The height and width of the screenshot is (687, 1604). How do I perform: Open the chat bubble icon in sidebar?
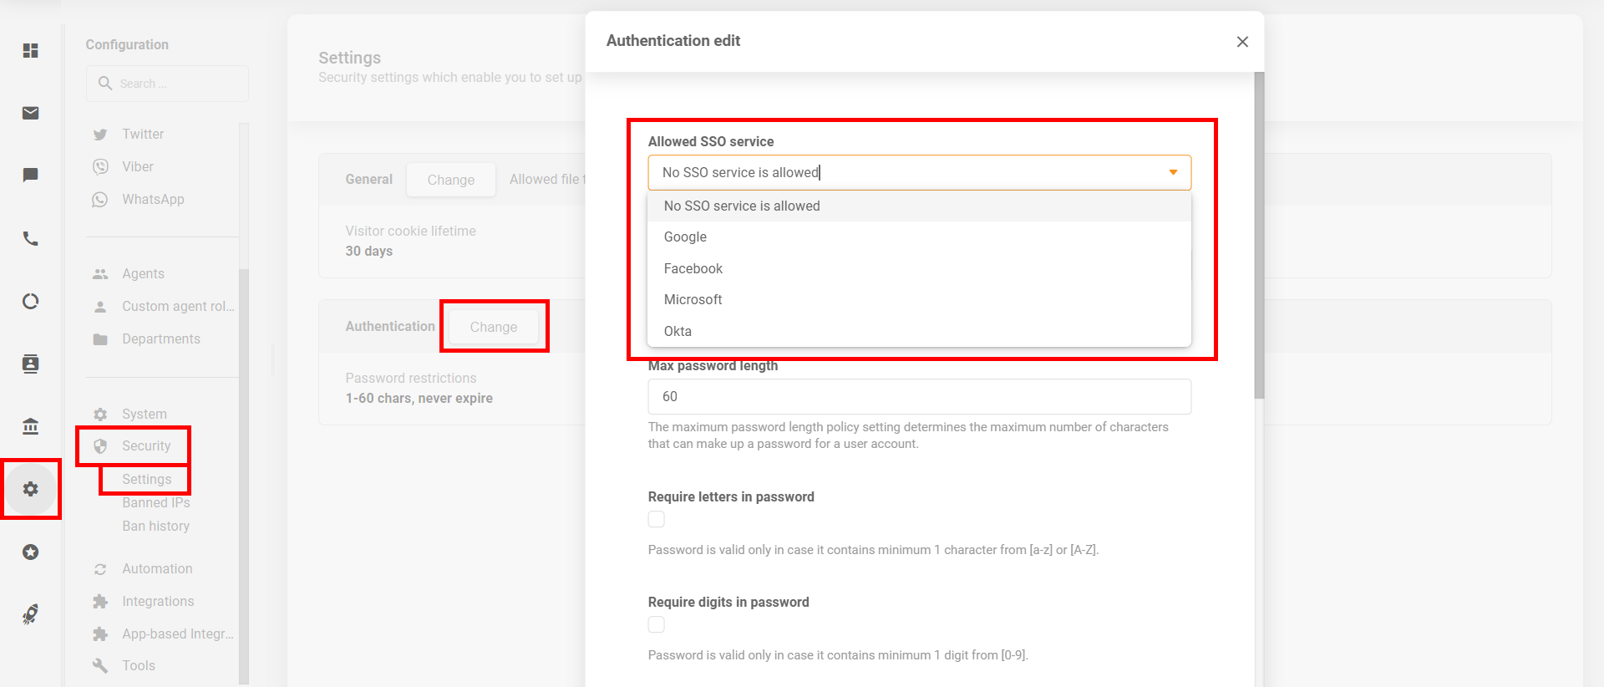click(31, 175)
